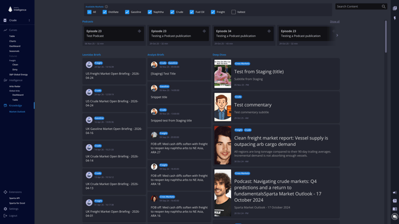Click the Curves section line-chart icon
399x224 pixels.
point(5,30)
